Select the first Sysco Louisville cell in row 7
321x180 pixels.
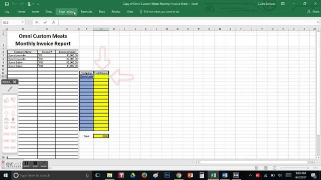point(23,55)
